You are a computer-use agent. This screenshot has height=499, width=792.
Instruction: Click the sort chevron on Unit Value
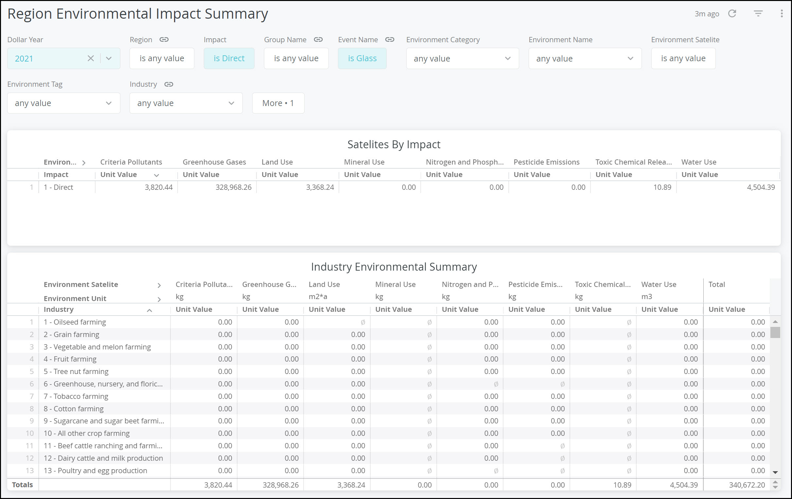[156, 175]
